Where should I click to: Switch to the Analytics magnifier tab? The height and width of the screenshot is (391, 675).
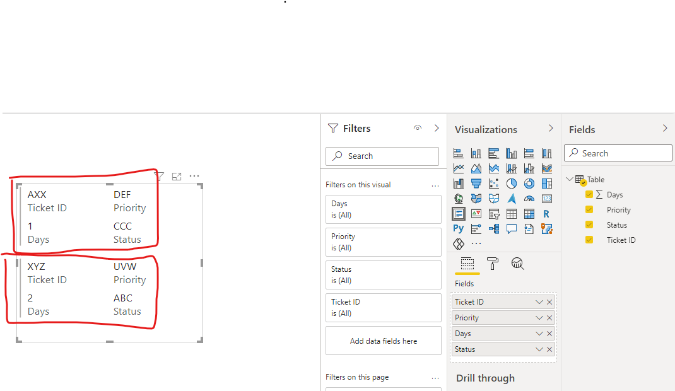pos(517,263)
